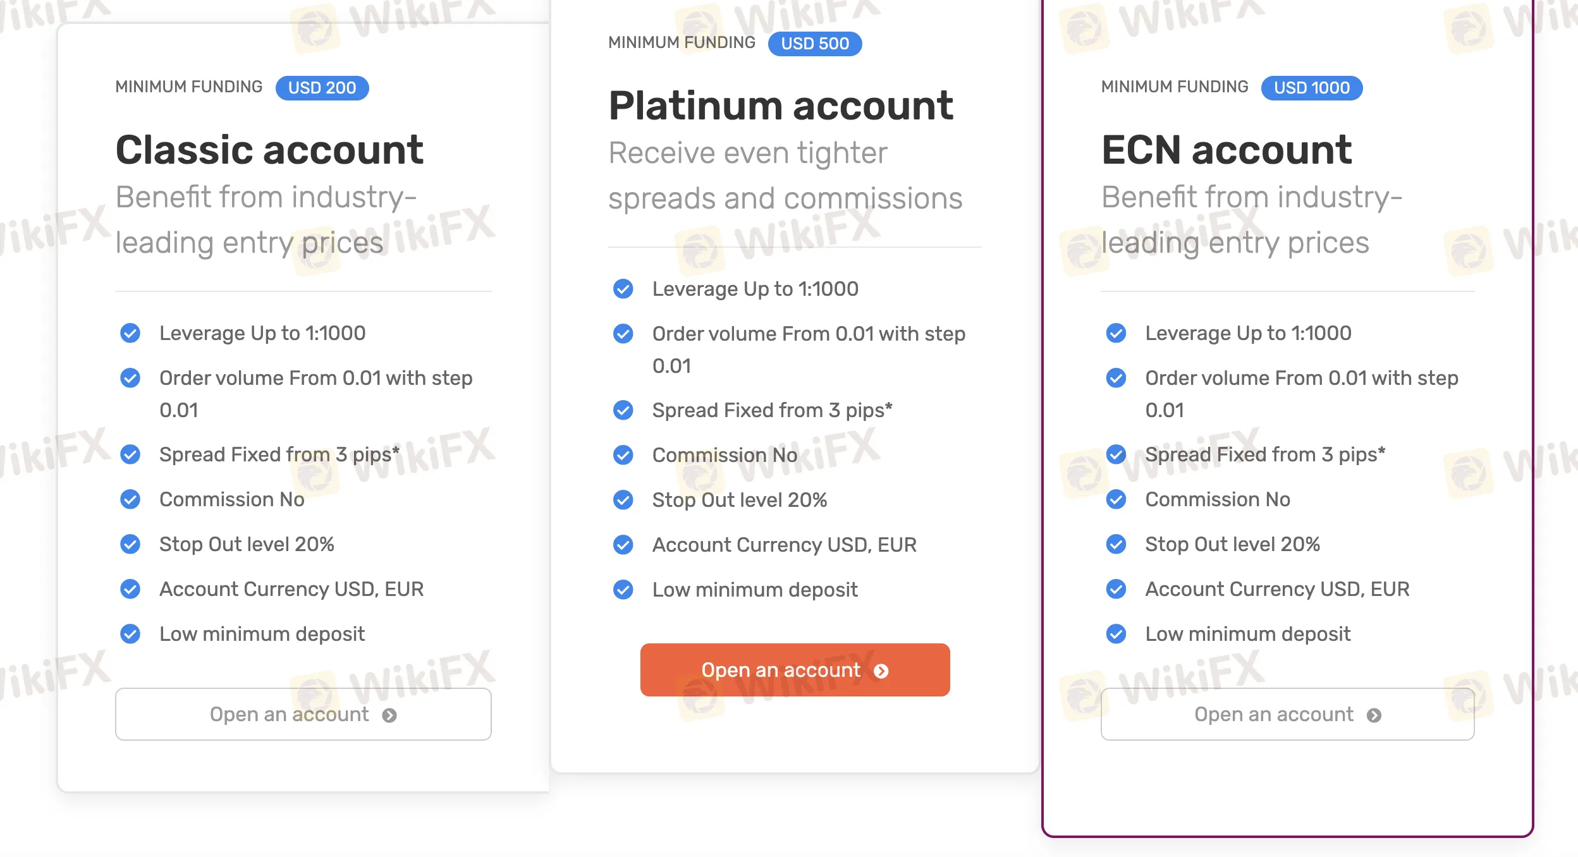The image size is (1578, 857).
Task: Click the orange Open an account button
Action: (x=794, y=670)
